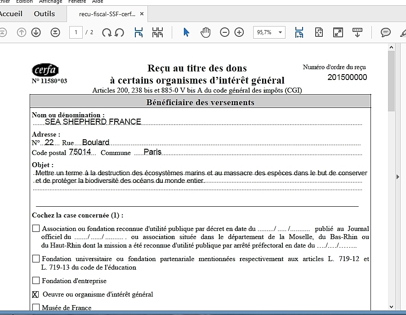Click the vertical scrollbar down arrow
This screenshot has width=406, height=315.
(x=391, y=306)
